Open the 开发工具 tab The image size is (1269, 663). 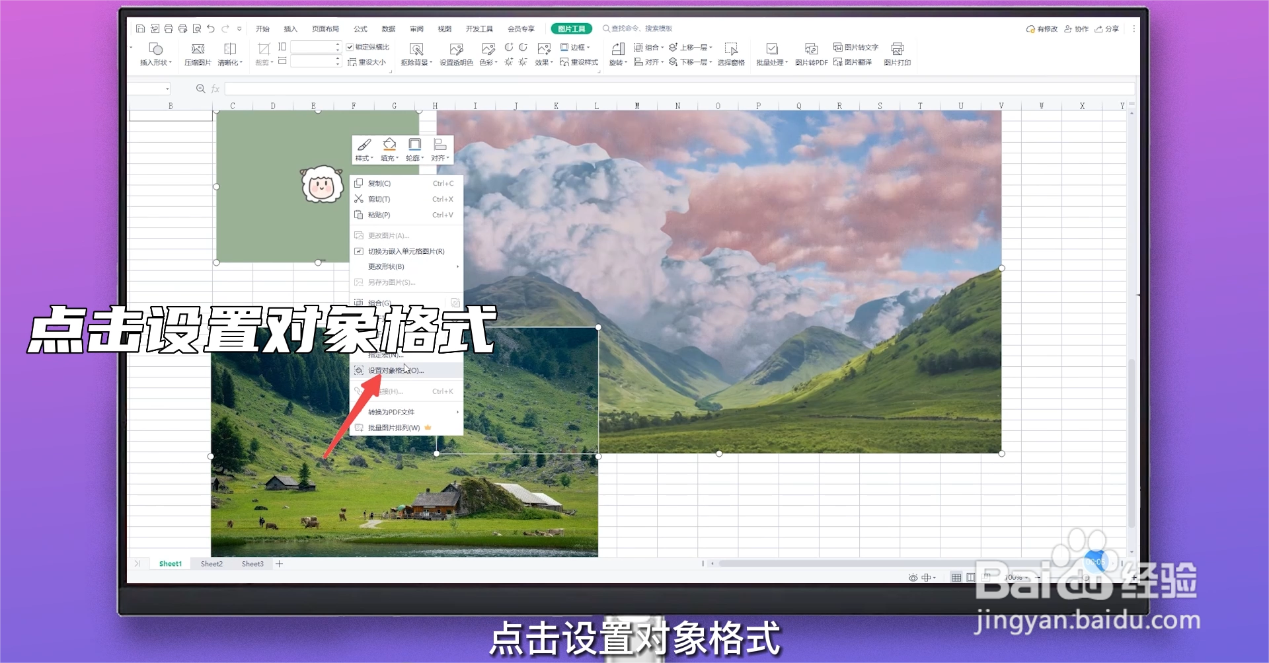[479, 28]
